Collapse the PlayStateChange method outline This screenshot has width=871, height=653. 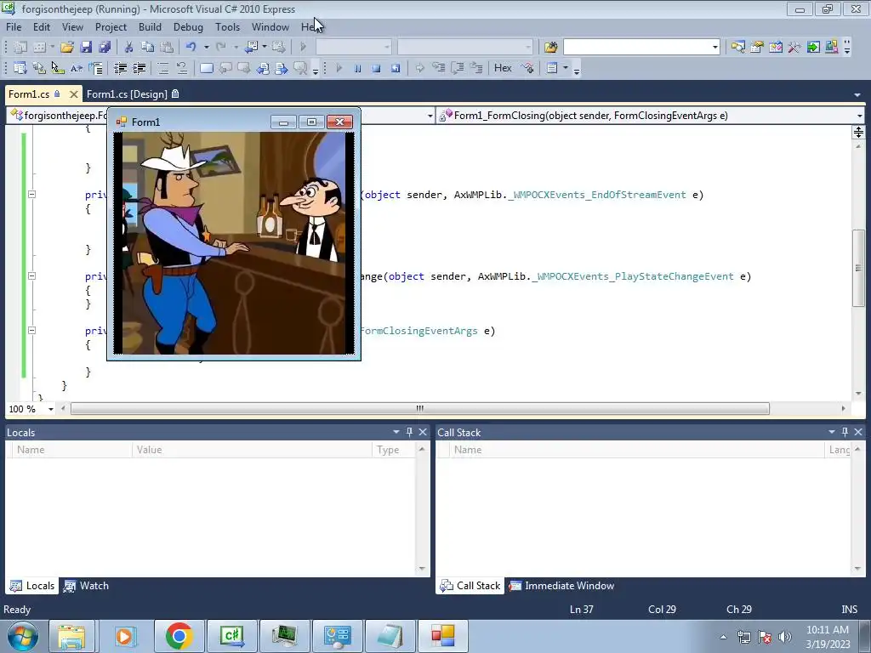[31, 276]
